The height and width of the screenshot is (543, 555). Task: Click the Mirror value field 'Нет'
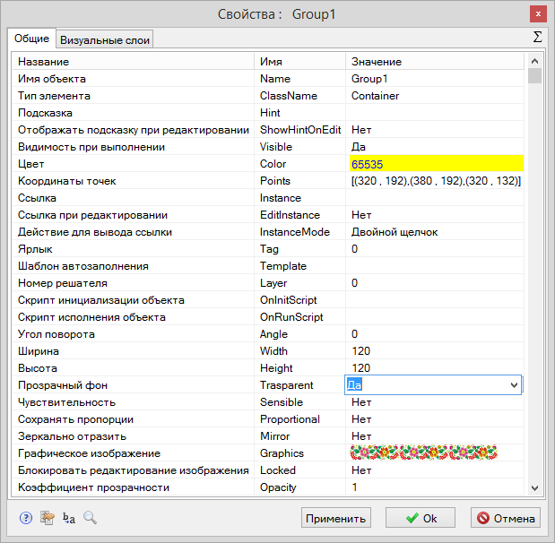coord(435,436)
